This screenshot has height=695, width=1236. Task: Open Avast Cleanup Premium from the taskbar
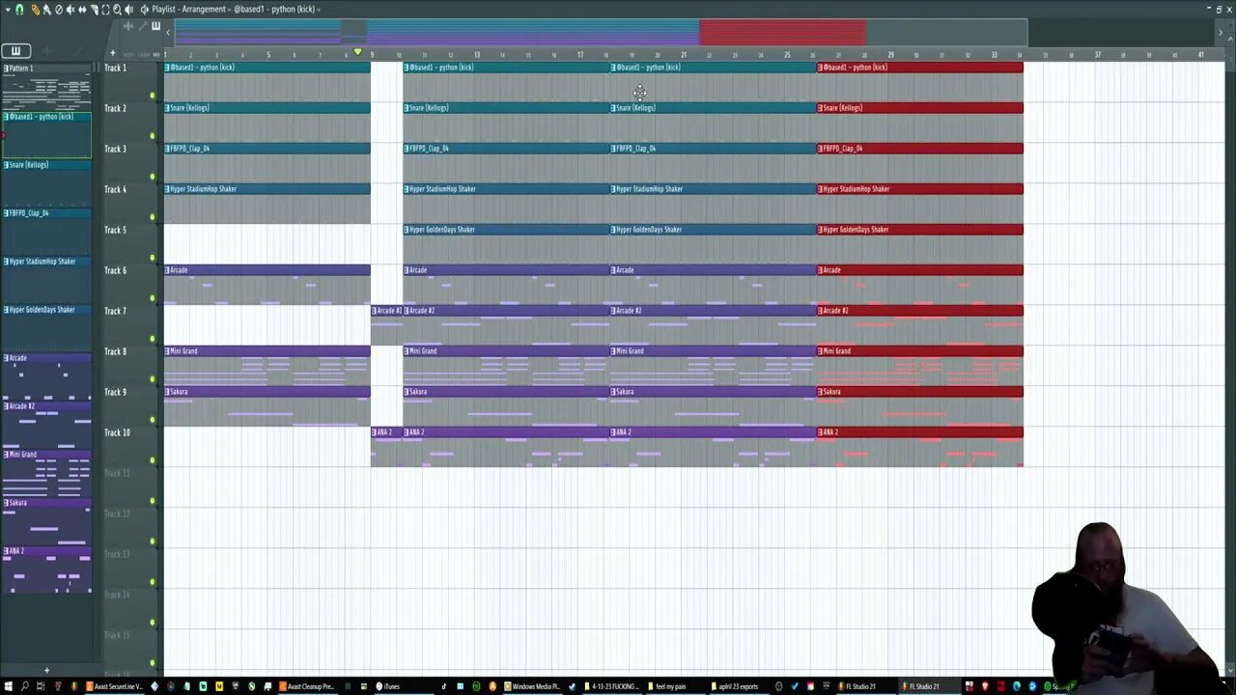tap(308, 686)
